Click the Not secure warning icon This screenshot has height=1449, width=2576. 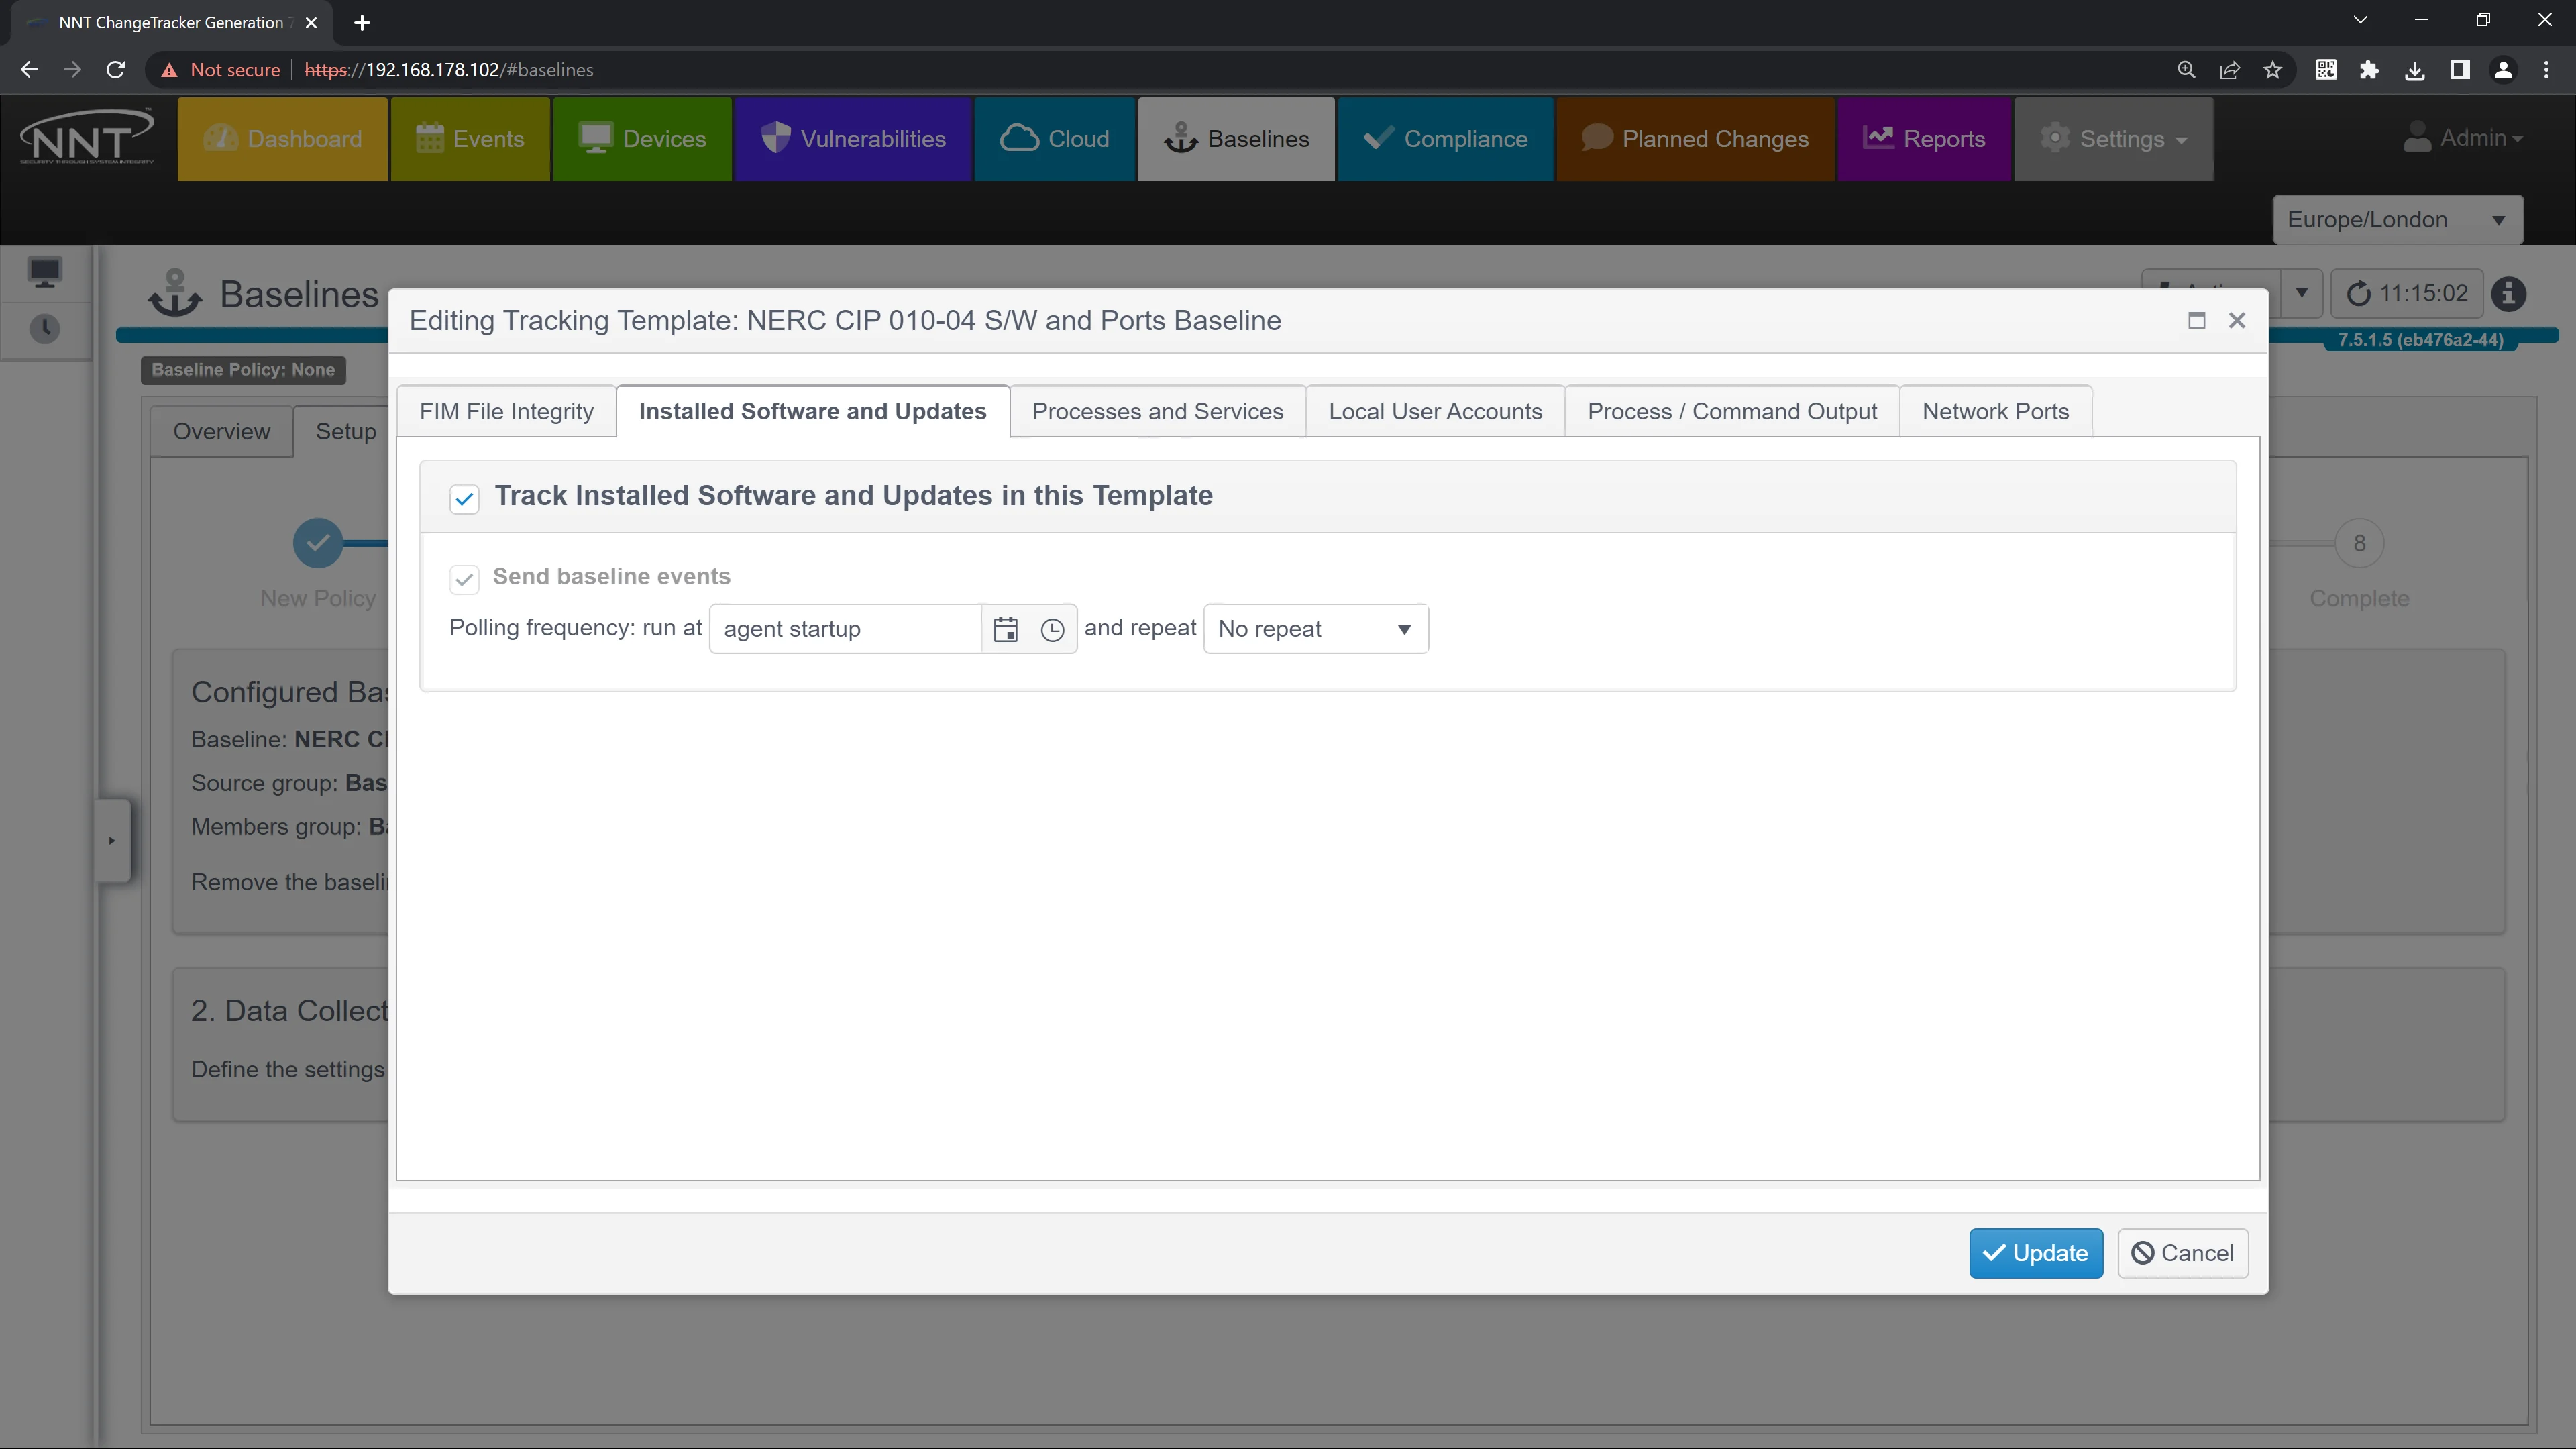169,70
